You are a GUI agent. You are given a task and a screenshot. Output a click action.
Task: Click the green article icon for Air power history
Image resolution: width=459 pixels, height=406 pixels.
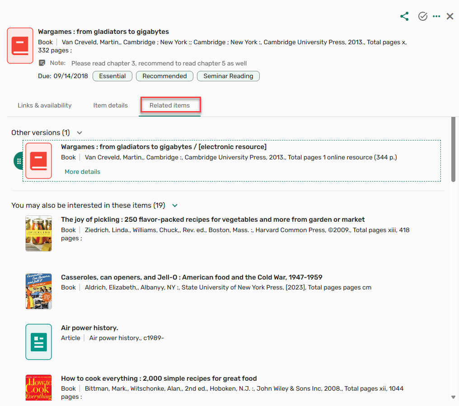pyautogui.click(x=39, y=342)
